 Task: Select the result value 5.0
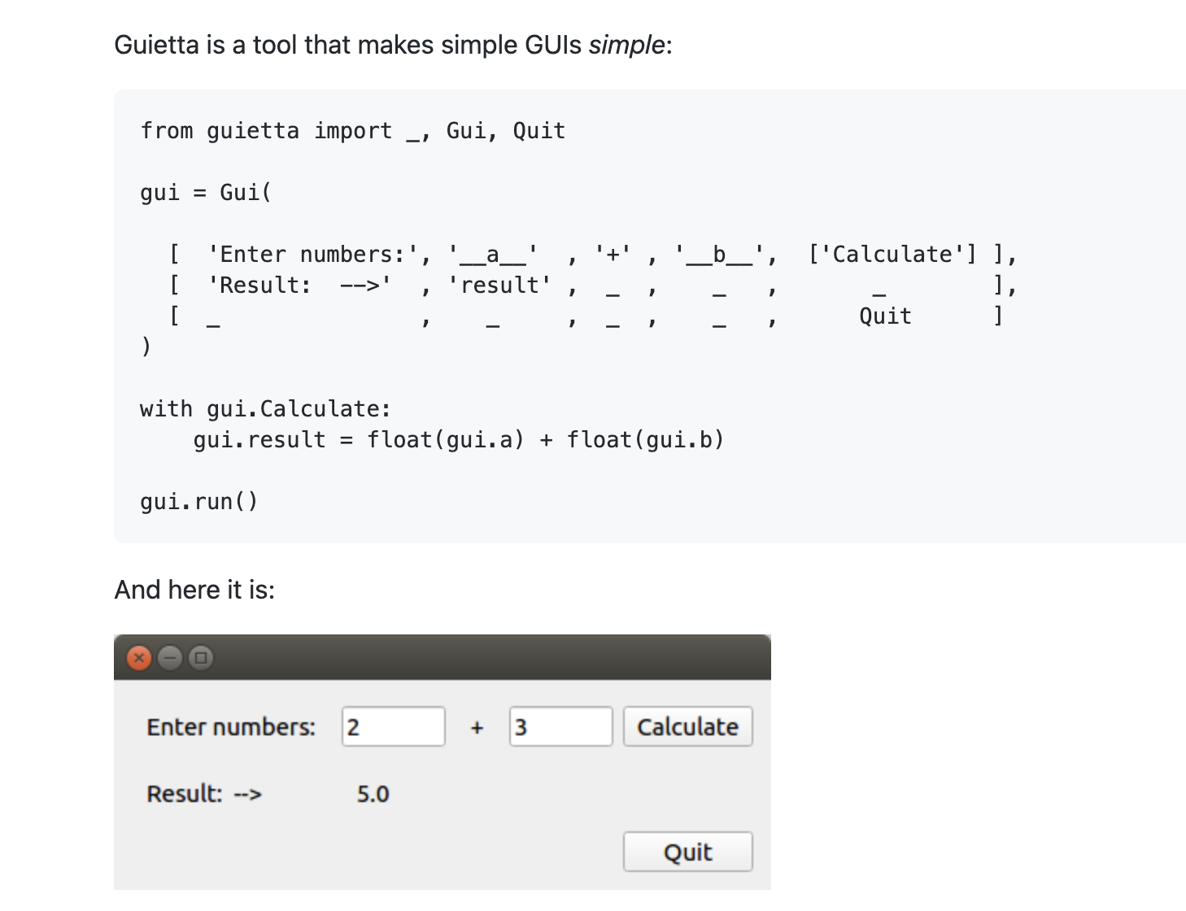tap(373, 794)
